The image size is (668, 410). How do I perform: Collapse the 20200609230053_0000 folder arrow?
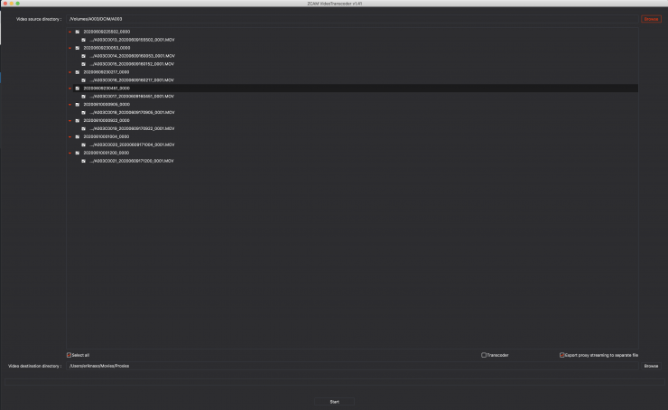pyautogui.click(x=70, y=48)
